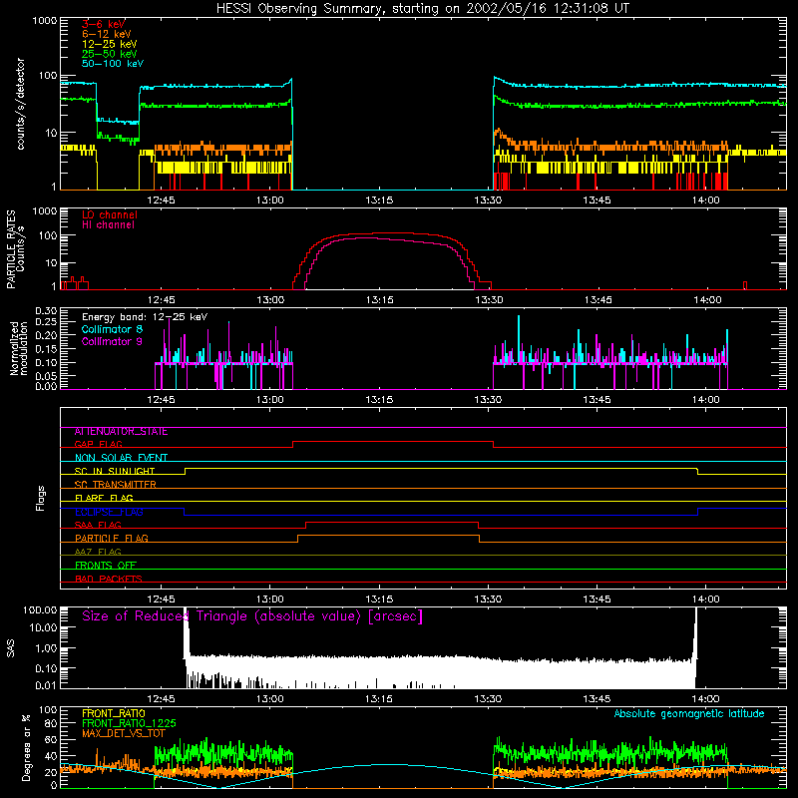Screen dimensions: 798x798
Task: Click the NON_SOLAR_EVENT flag label
Action: 121,458
